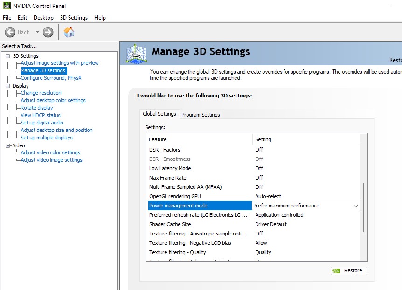Open Set up digital audio

click(x=42, y=123)
